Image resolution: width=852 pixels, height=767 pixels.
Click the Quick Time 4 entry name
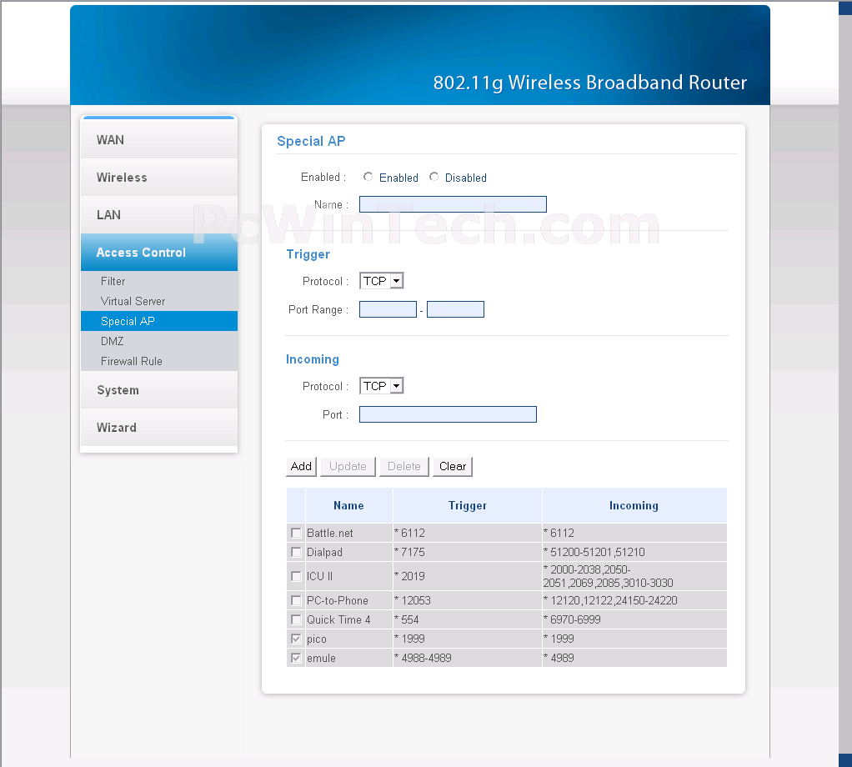[x=338, y=619]
